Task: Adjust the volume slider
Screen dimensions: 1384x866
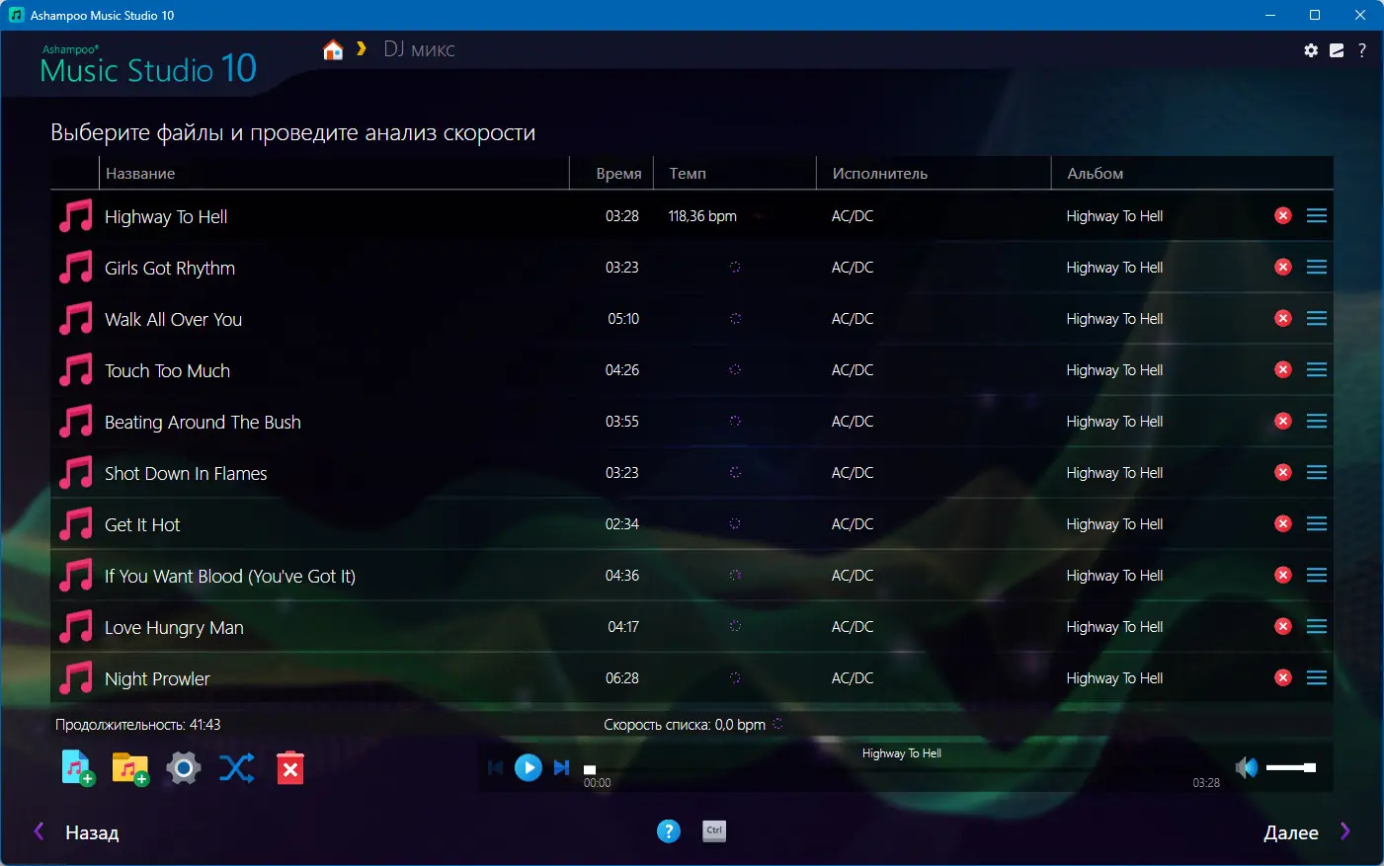Action: (1291, 767)
